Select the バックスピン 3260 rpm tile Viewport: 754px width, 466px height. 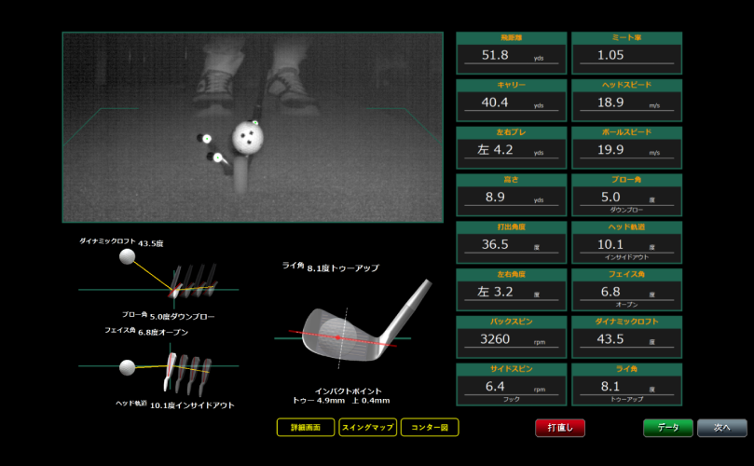[511, 336]
